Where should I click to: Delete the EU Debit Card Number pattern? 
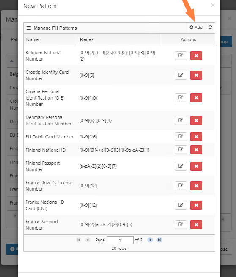[x=196, y=136]
